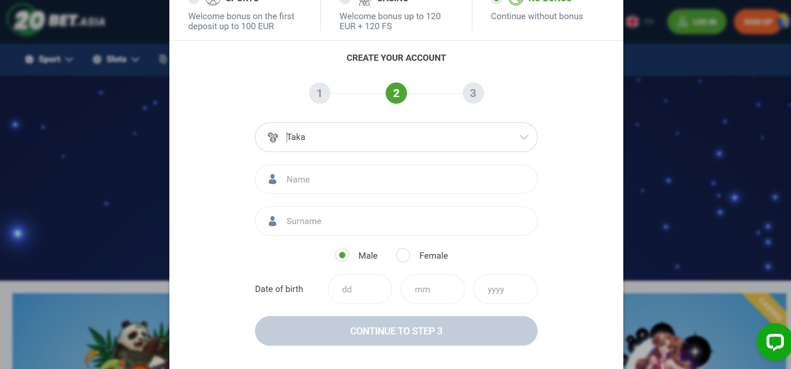Click the dd day of birth field

(x=360, y=289)
